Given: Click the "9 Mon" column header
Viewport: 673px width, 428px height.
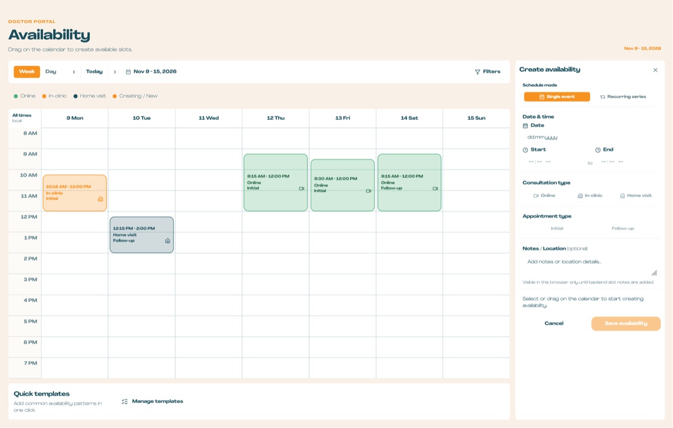Looking at the screenshot, I should [x=75, y=118].
